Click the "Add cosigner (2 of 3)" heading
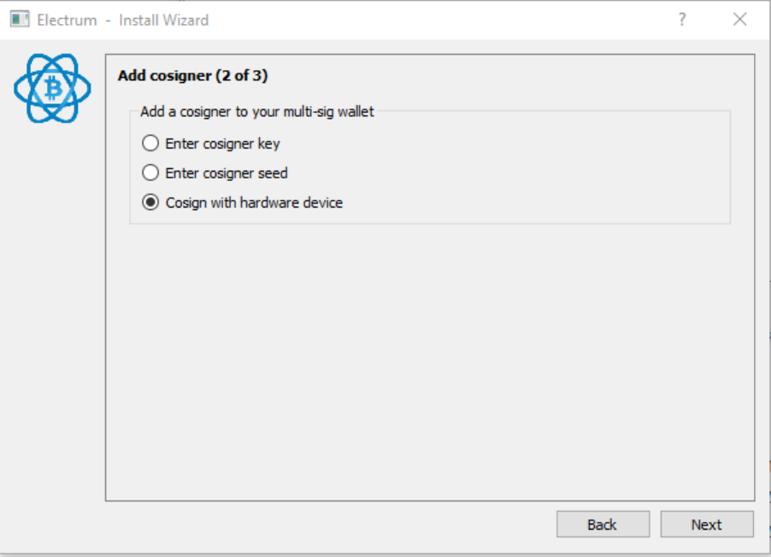This screenshot has width=771, height=557. click(192, 75)
